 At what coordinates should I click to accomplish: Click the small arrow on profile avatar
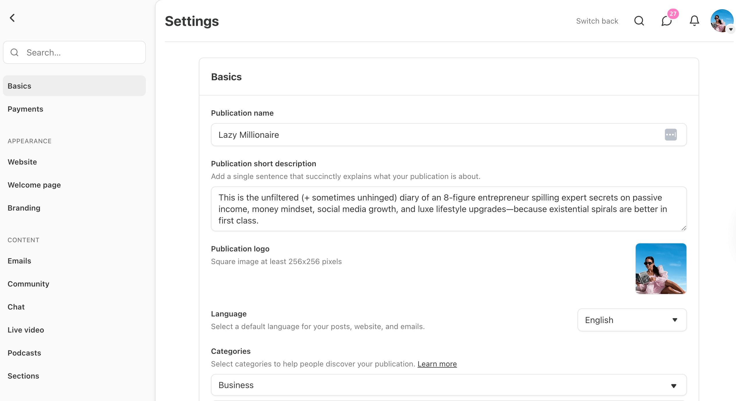tap(731, 29)
